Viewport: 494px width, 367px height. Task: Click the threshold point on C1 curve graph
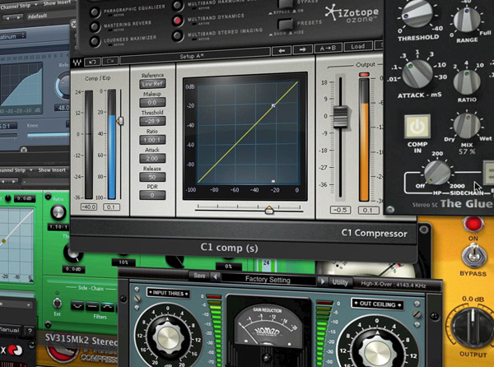tap(273, 106)
